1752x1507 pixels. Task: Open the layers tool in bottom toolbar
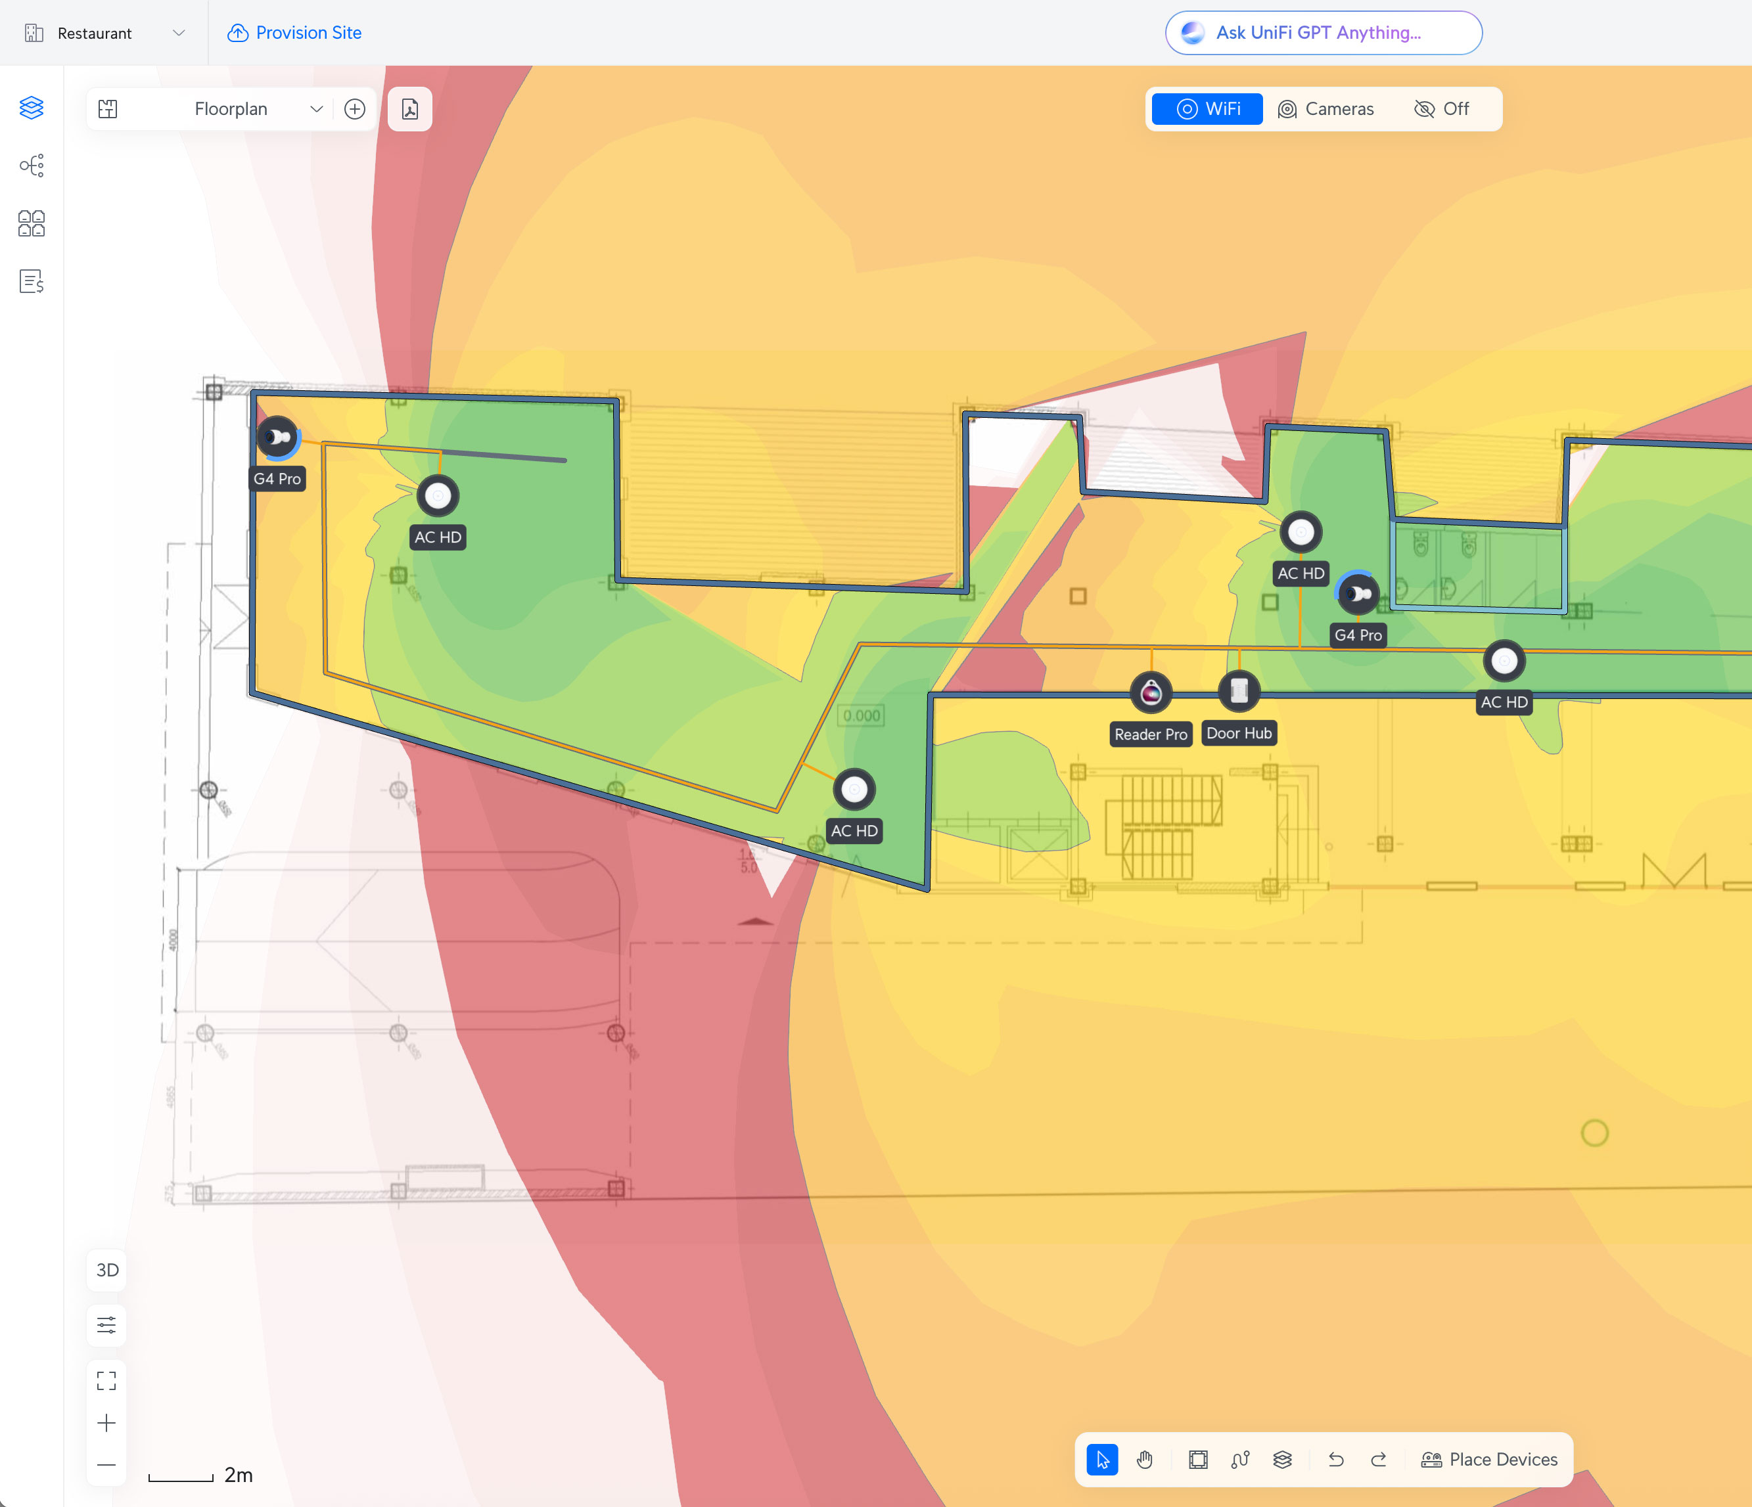[1283, 1459]
